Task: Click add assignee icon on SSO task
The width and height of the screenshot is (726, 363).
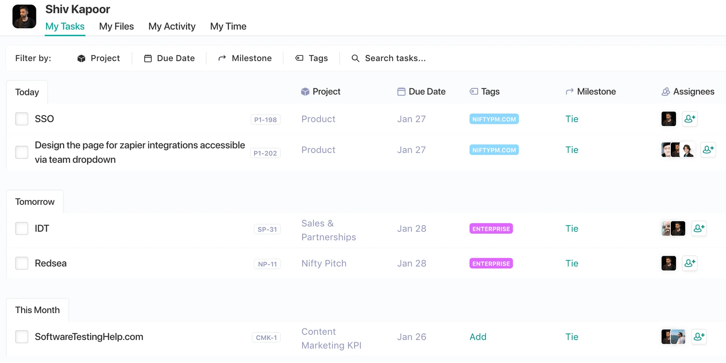Action: (690, 119)
